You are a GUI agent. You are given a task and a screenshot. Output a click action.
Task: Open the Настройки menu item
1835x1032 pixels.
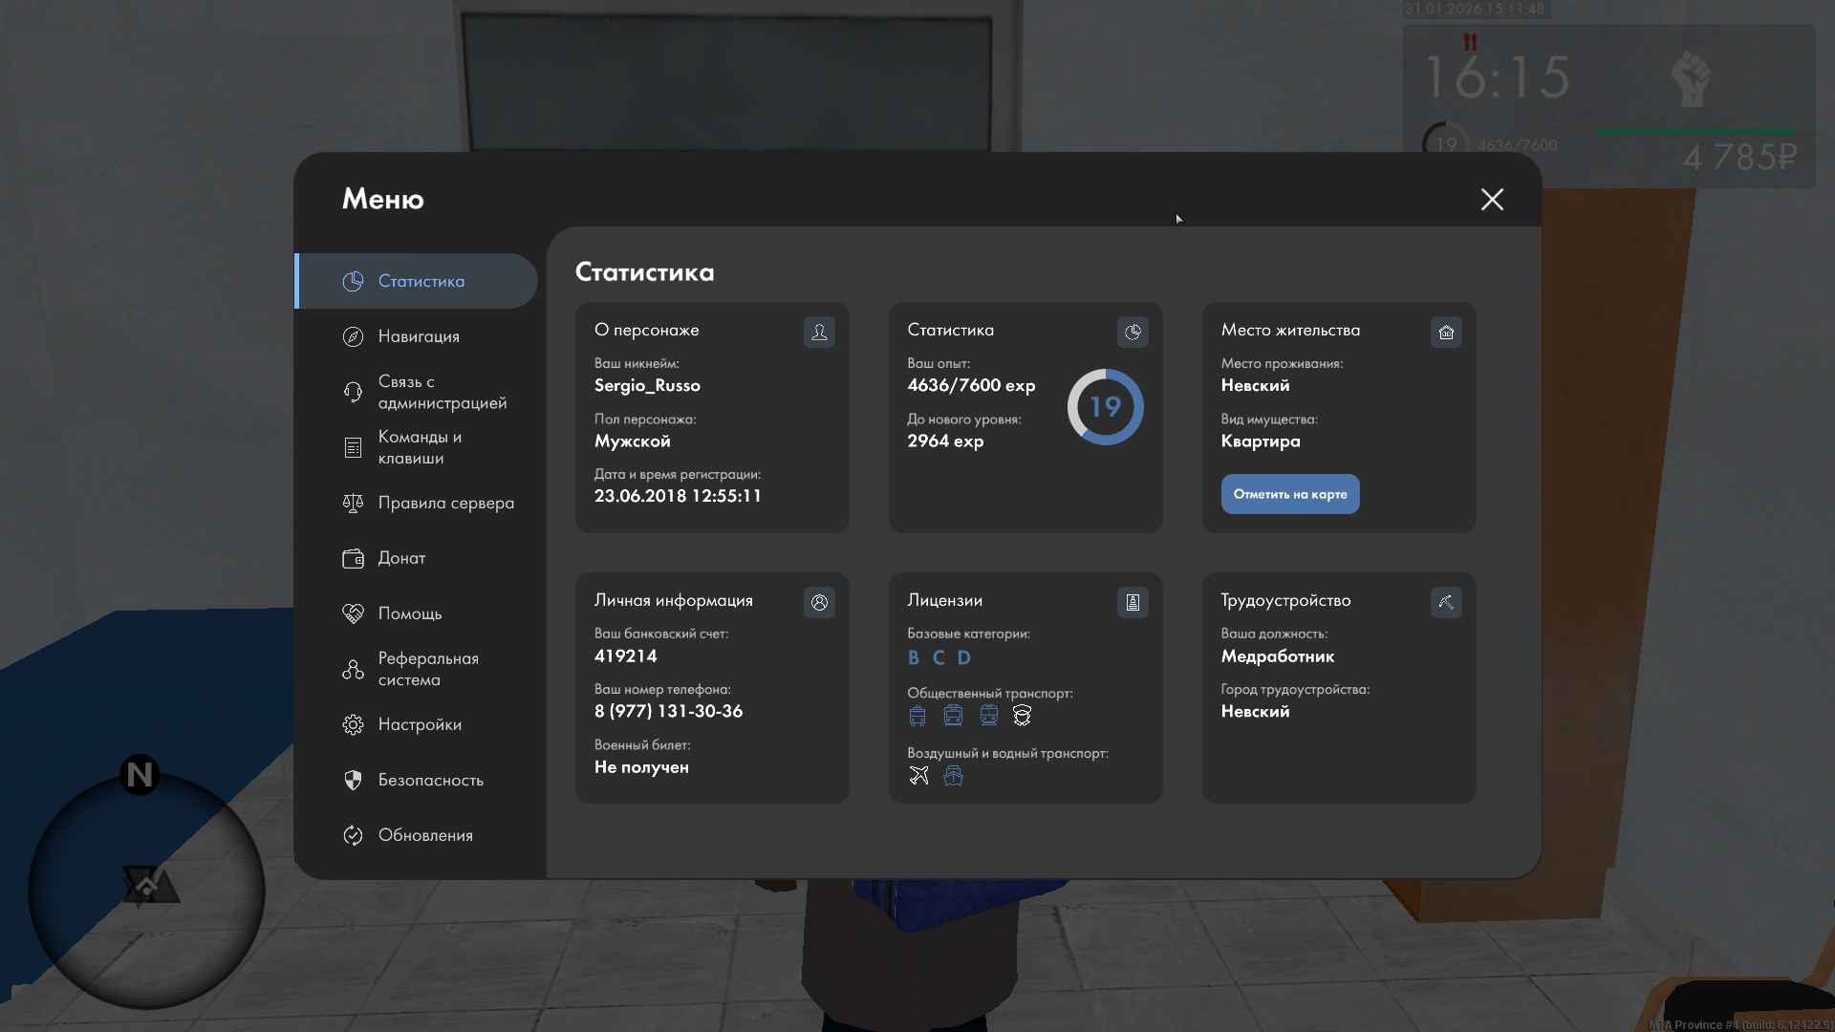click(419, 724)
